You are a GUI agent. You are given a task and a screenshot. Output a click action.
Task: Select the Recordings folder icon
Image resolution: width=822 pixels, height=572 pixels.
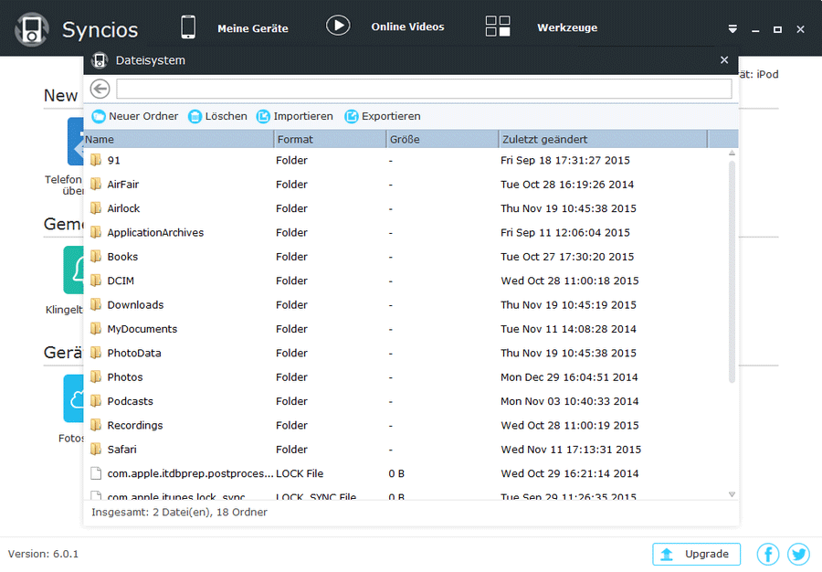(95, 425)
